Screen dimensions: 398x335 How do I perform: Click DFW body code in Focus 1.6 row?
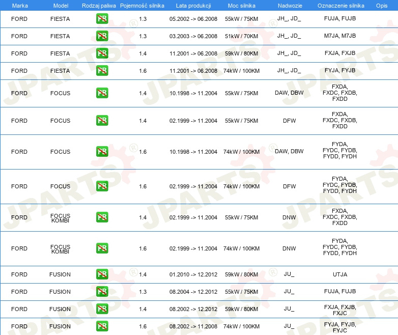[x=289, y=186]
